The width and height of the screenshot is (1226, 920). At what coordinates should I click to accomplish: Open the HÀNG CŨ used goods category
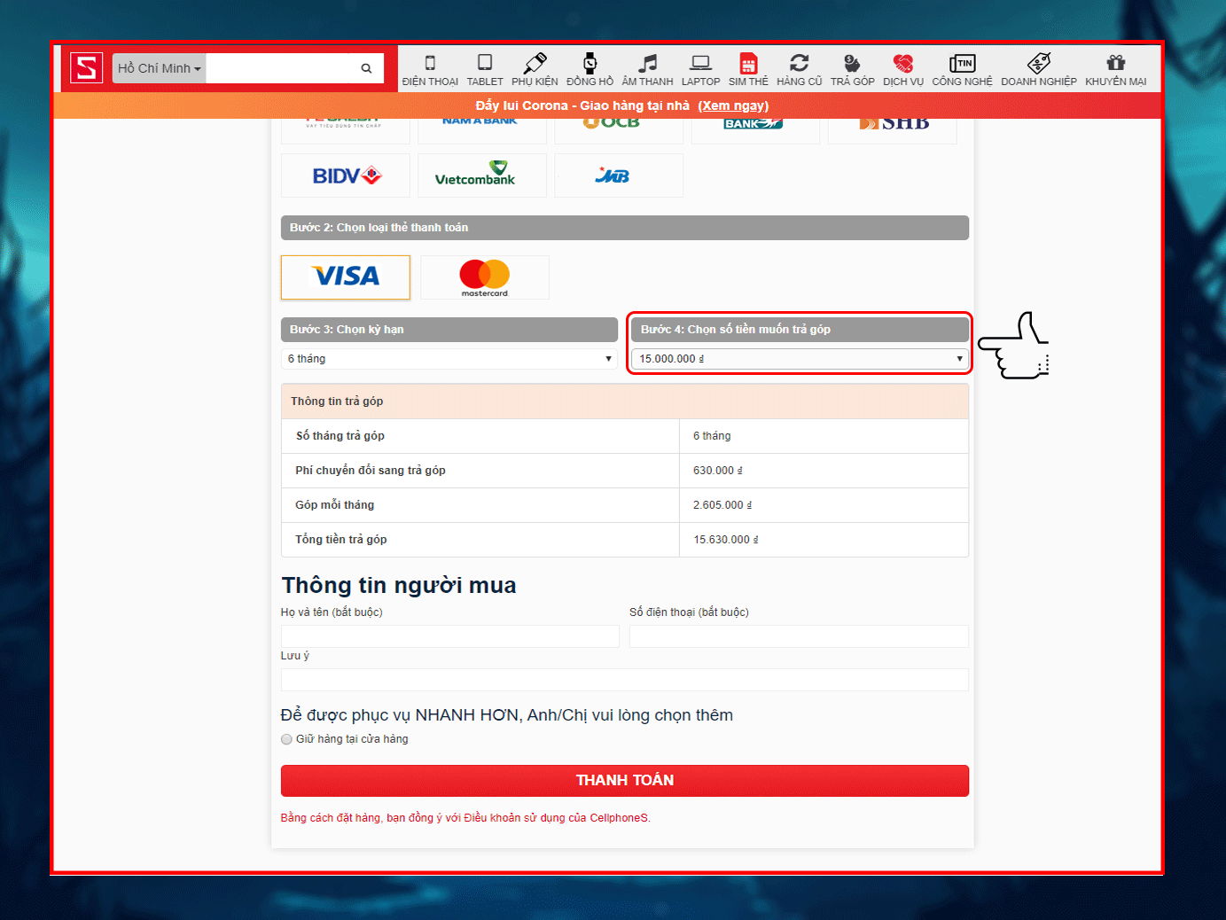tap(799, 70)
